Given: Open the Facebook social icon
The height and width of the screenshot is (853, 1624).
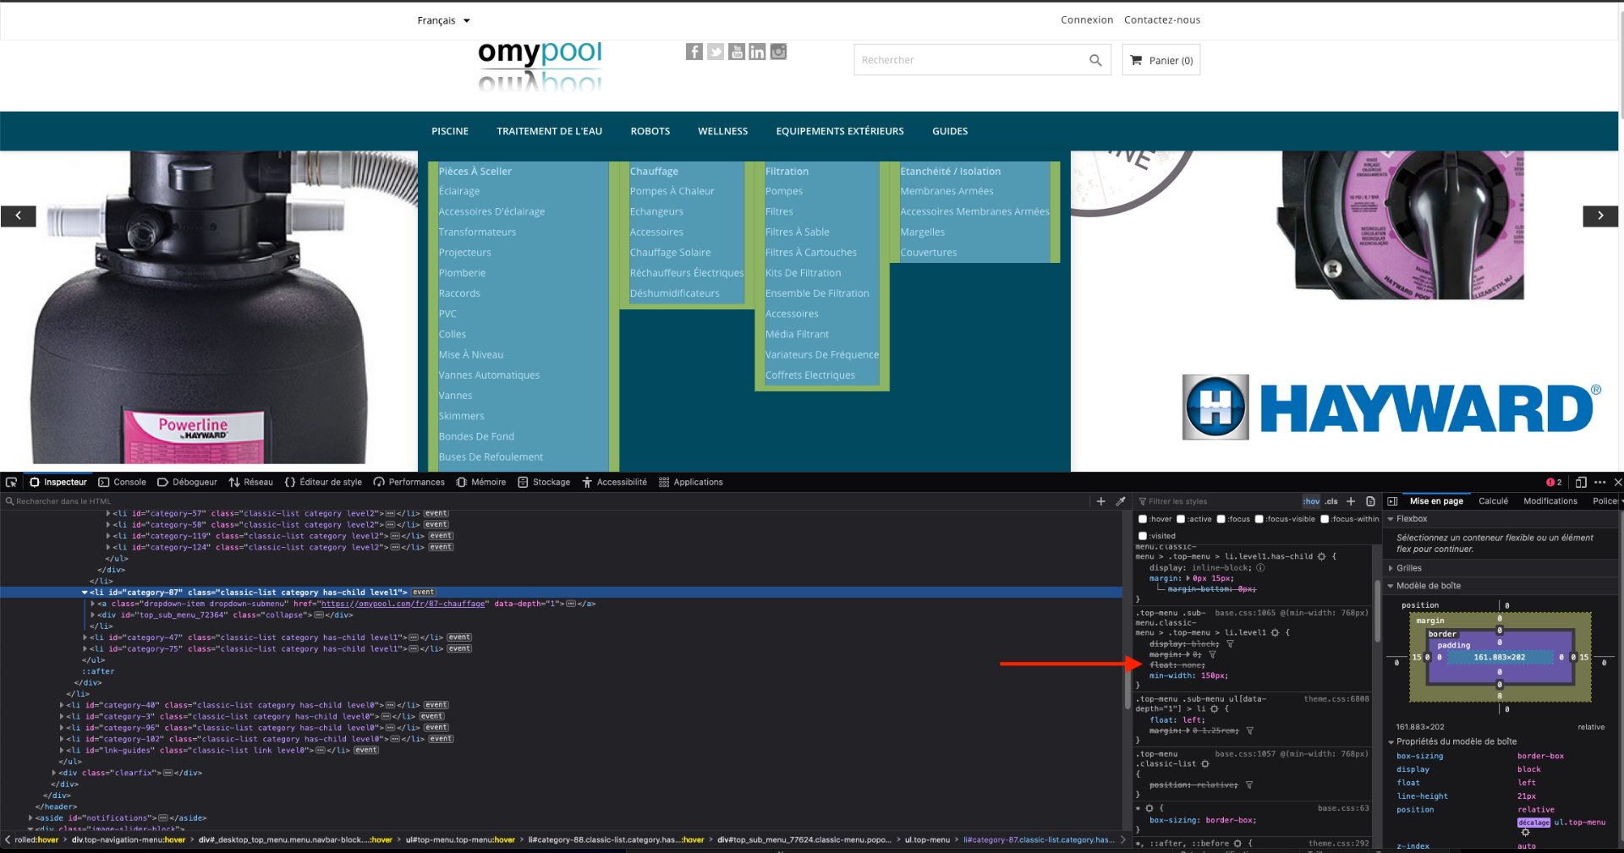Looking at the screenshot, I should click(x=694, y=52).
